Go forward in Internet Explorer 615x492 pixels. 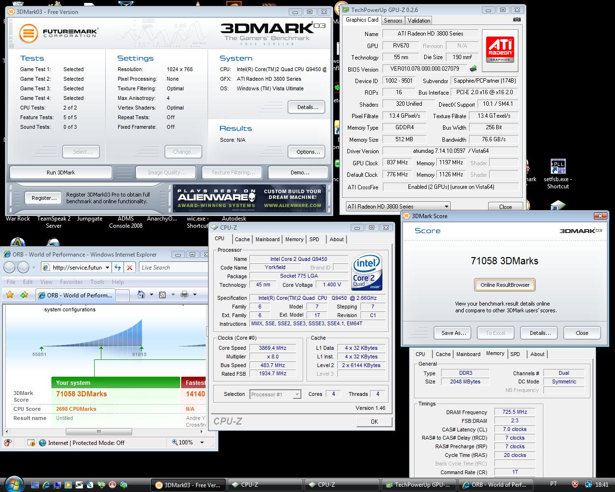23,268
